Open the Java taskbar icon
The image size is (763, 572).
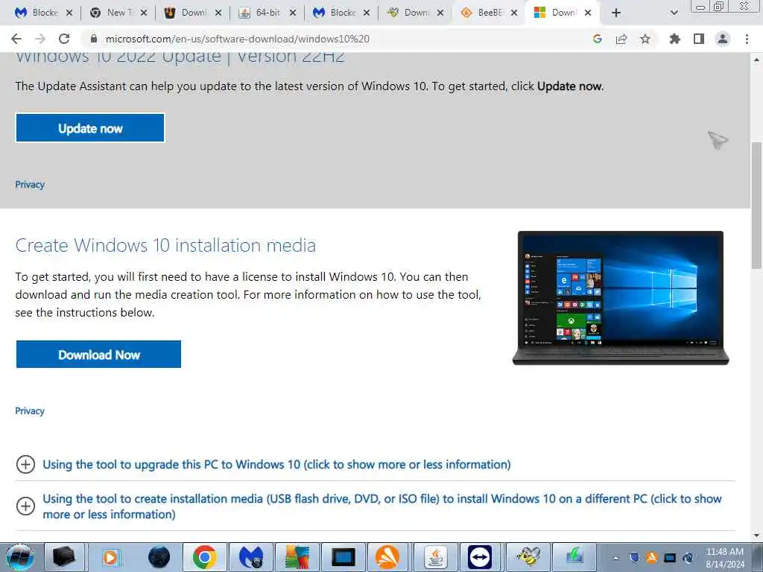pyautogui.click(x=436, y=557)
